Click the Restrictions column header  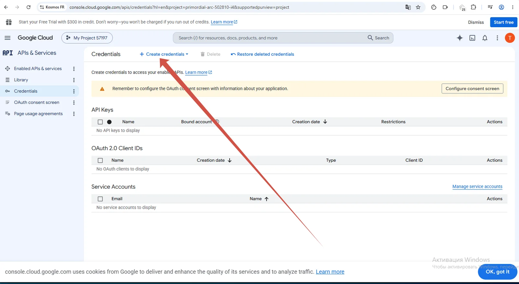393,122
